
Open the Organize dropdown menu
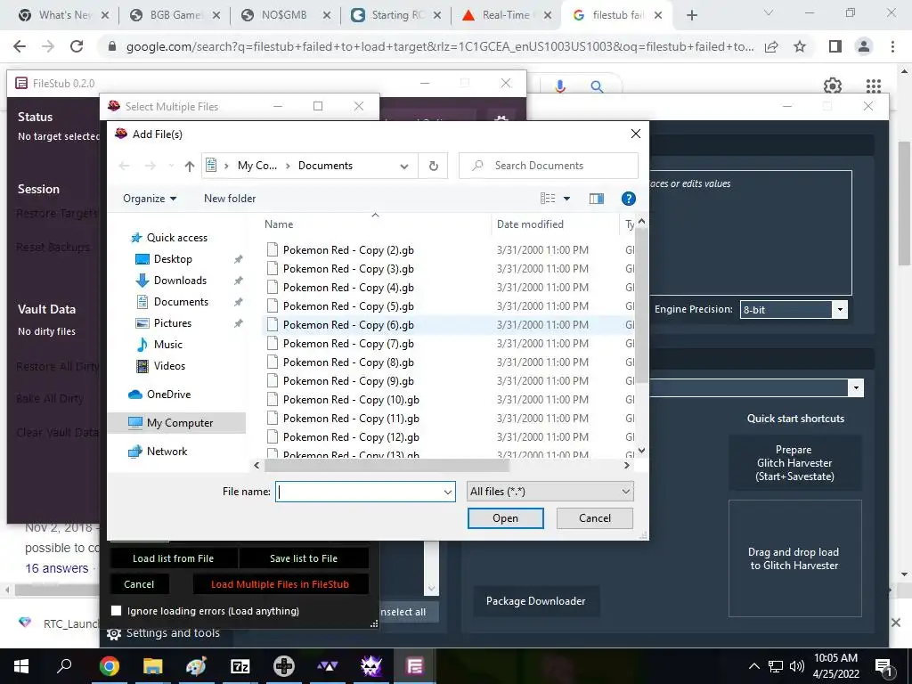pyautogui.click(x=150, y=199)
